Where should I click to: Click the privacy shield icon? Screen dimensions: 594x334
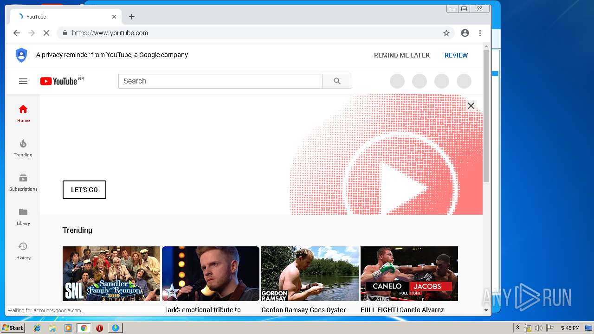pyautogui.click(x=21, y=55)
